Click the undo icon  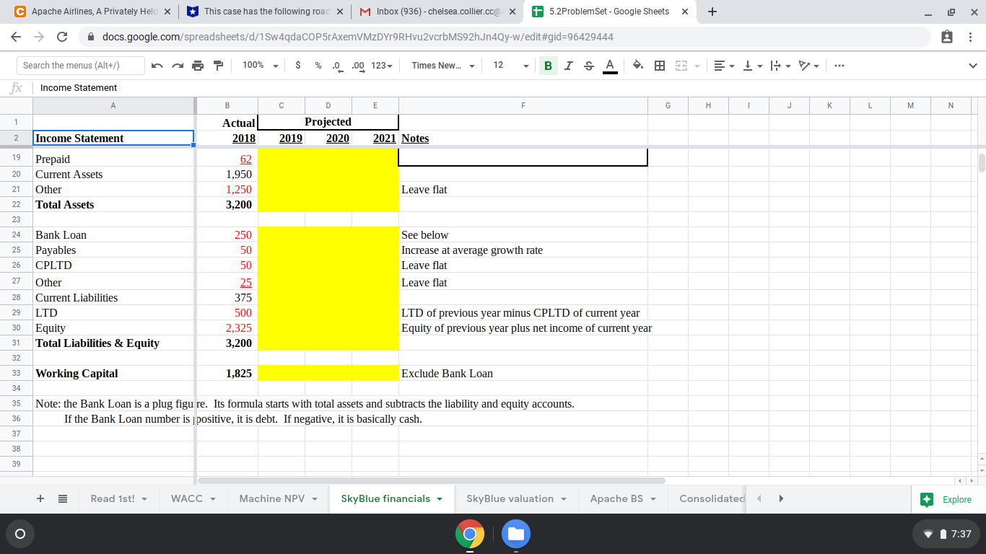click(157, 65)
